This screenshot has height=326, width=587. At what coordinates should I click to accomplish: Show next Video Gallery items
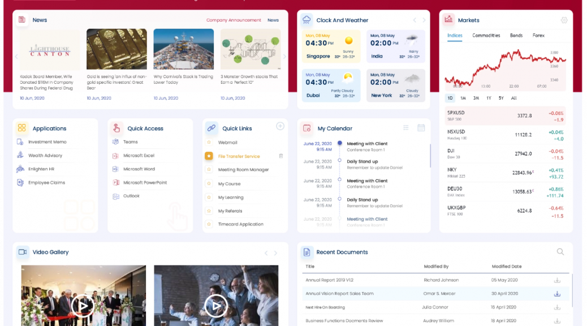coord(275,253)
